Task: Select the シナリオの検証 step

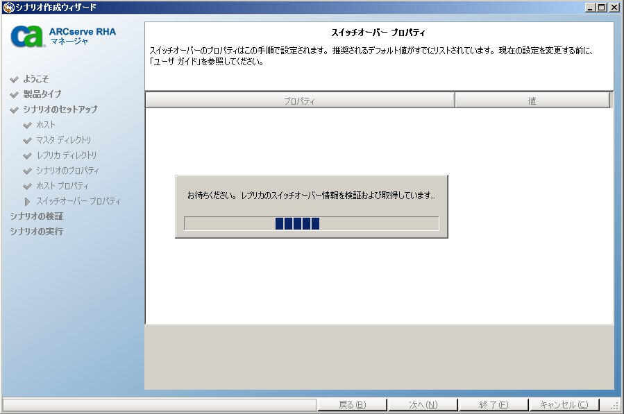Action: click(x=37, y=216)
